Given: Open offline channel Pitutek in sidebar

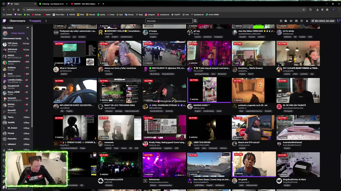Looking at the screenshot, I should pyautogui.click(x=16, y=133).
